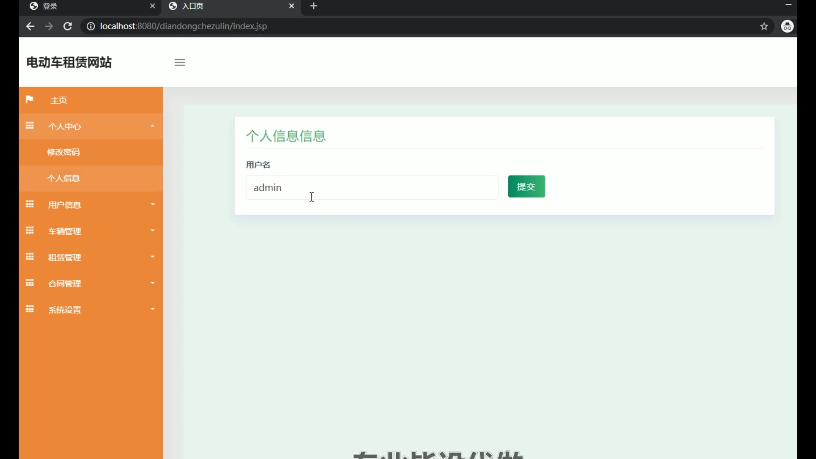Screen dimensions: 816x459
Task: Open the 修改密码 submenu item
Action: 64,152
